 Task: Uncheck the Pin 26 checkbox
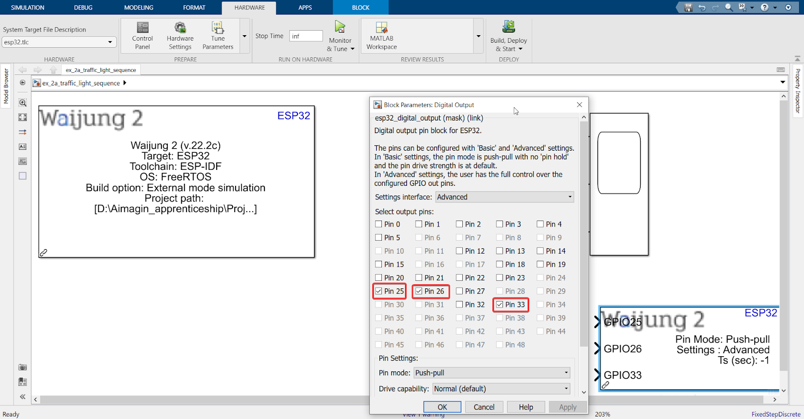[x=419, y=291]
